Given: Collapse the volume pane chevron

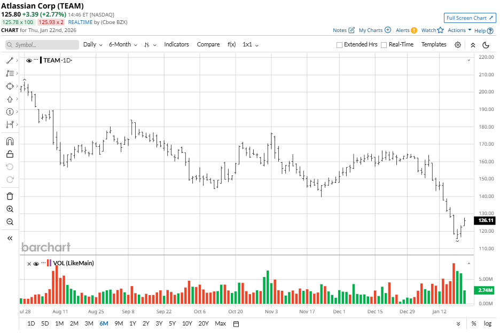Looking at the screenshot, I should click(x=469, y=264).
